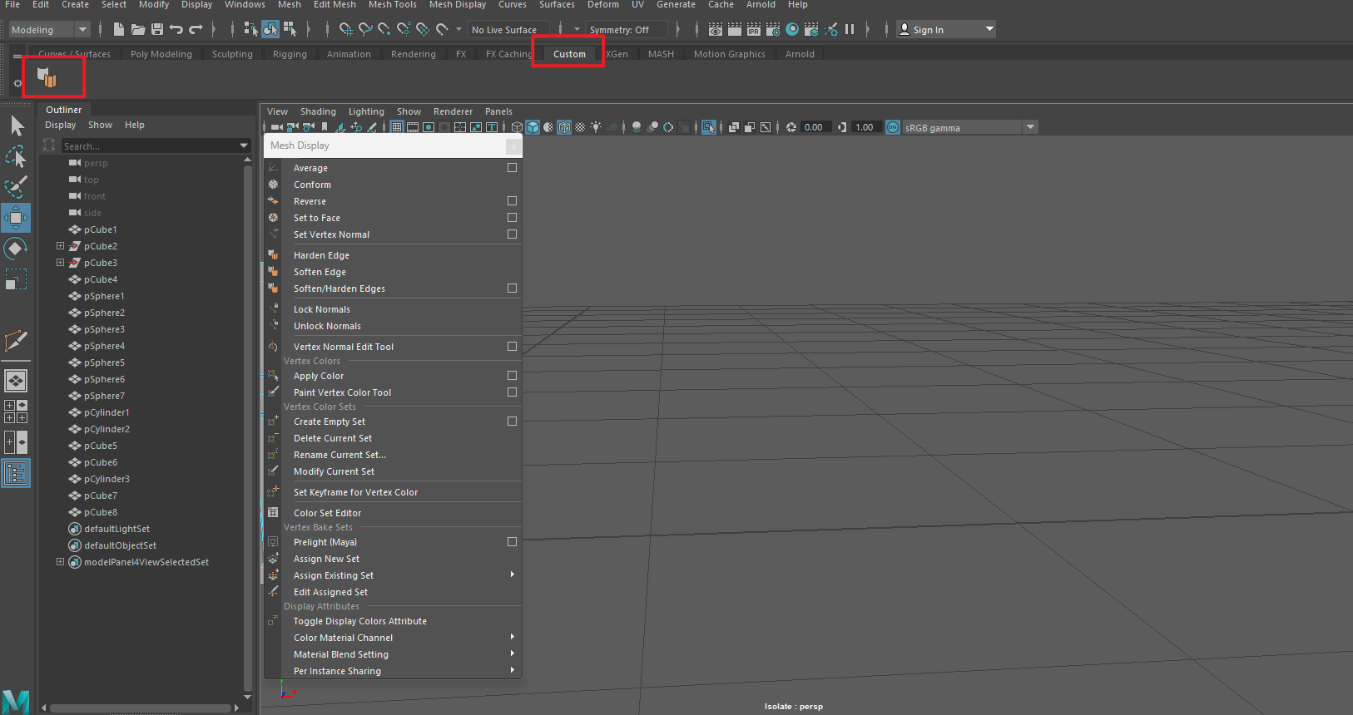Open render settings clapper-gear icon
This screenshot has height=715, width=1353.
tap(773, 29)
